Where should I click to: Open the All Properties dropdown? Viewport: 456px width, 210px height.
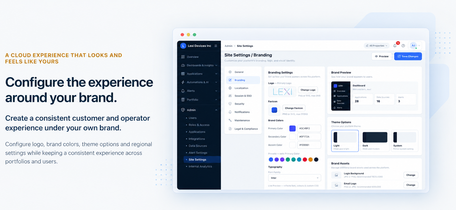pos(377,46)
